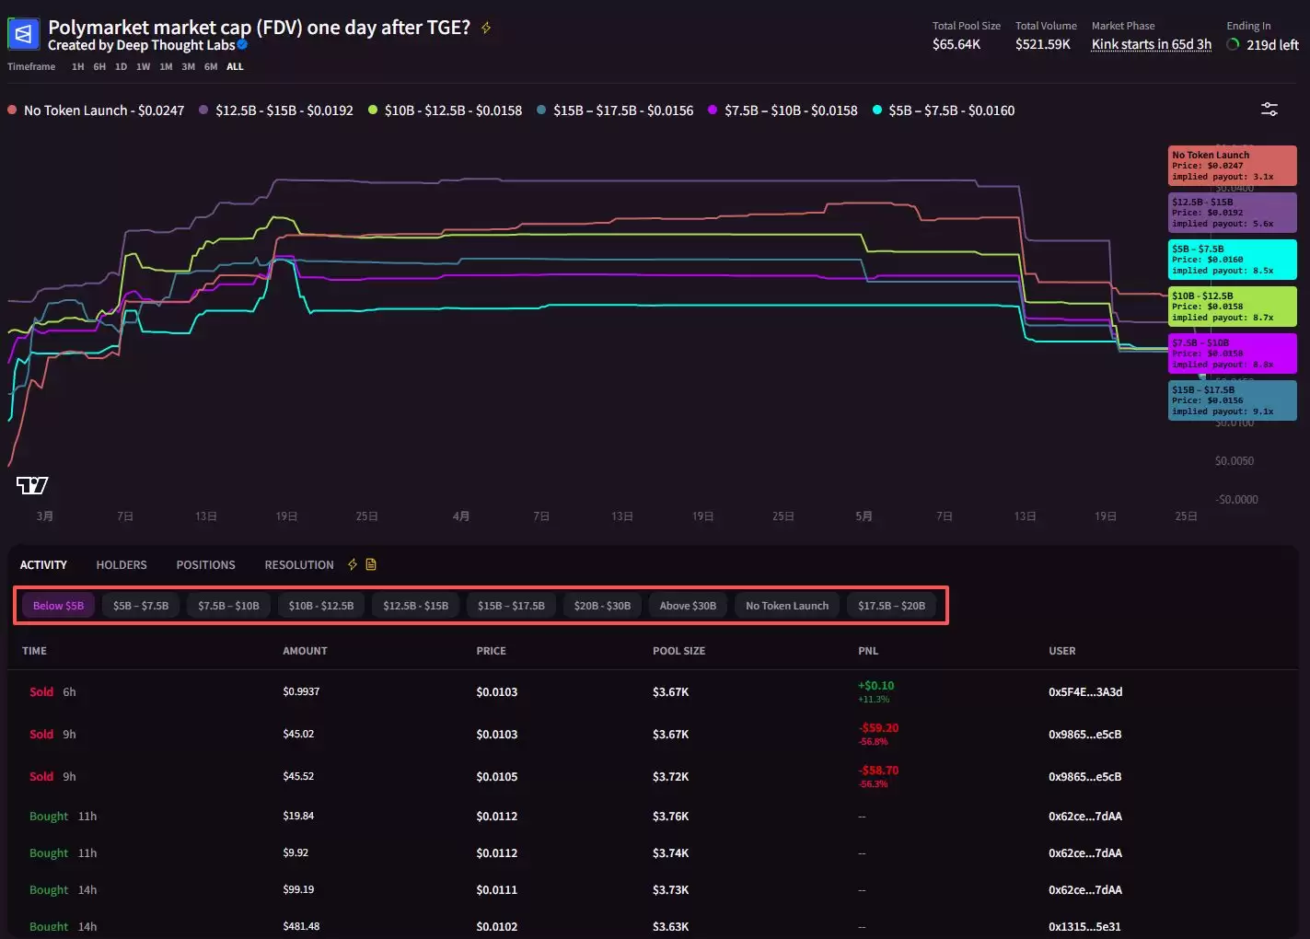This screenshot has width=1310, height=939.
Task: Toggle the $10B - $12.5B legend series
Action: click(445, 110)
